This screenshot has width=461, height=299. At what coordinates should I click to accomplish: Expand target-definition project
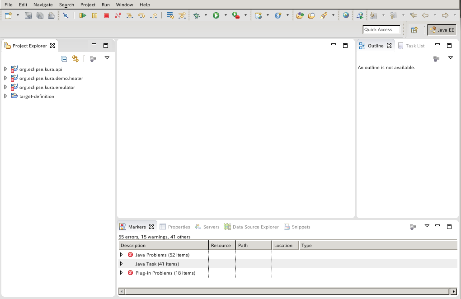5,96
